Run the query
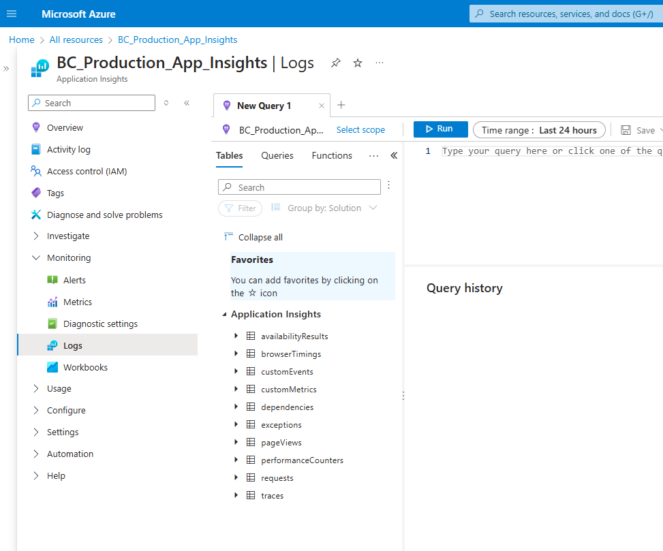This screenshot has width=663, height=551. 441,129
